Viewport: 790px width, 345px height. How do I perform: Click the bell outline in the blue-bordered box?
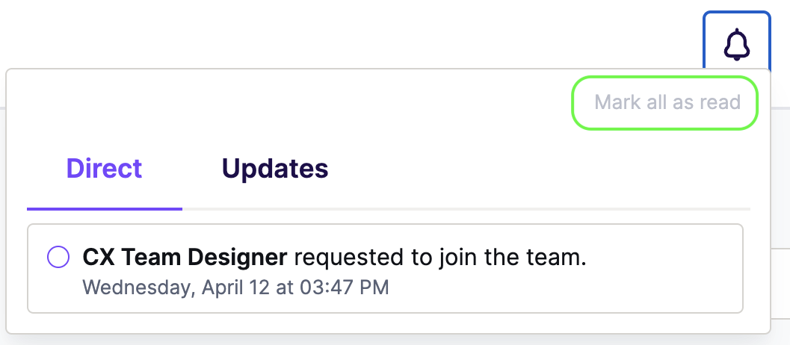coord(737,46)
